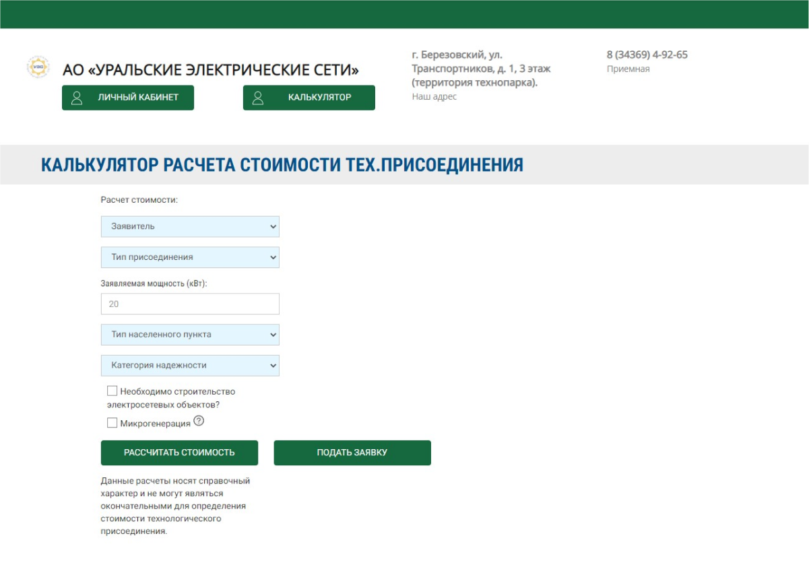
Task: Click the phone number 8 (34369) 4-92-65
Action: 647,55
